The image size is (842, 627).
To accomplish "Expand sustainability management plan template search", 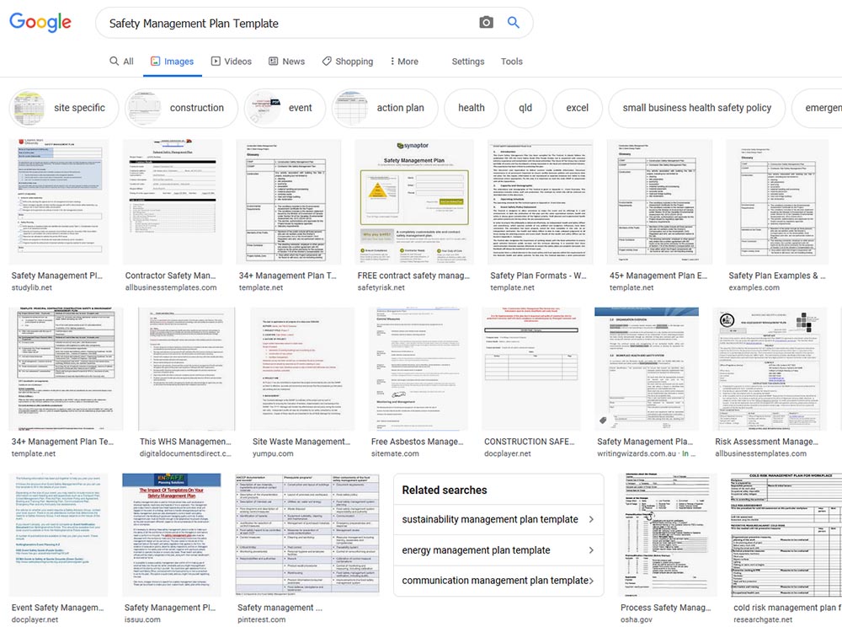I will (x=498, y=519).
